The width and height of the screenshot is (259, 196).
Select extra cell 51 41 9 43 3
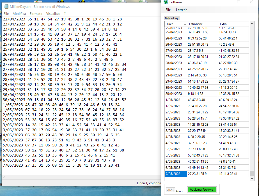pos(233,143)
